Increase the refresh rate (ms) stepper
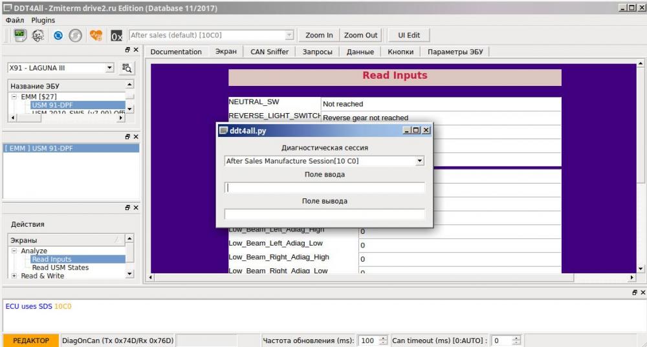 click(x=383, y=339)
